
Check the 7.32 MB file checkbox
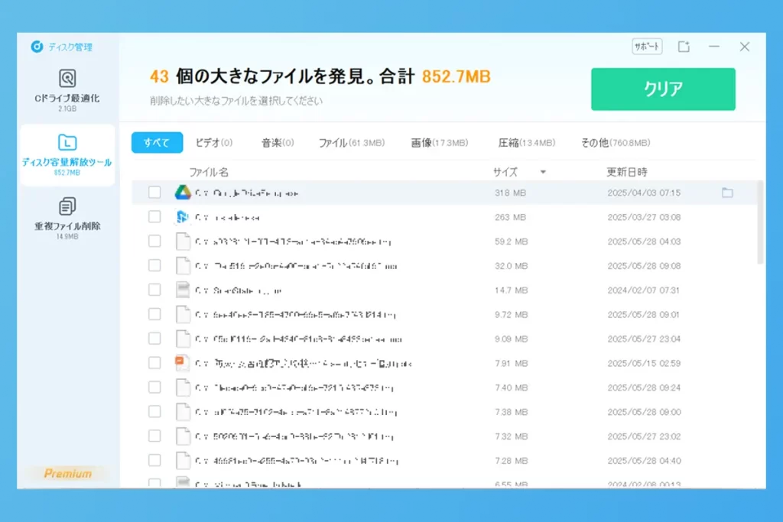coord(154,436)
